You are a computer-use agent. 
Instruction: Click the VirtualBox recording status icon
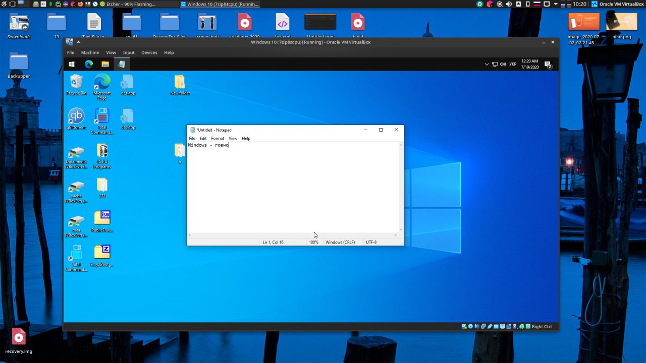click(509, 326)
